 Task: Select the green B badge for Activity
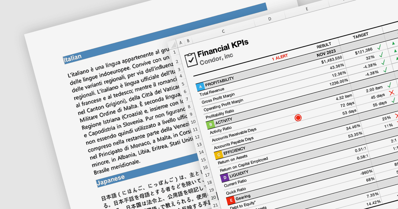point(210,125)
